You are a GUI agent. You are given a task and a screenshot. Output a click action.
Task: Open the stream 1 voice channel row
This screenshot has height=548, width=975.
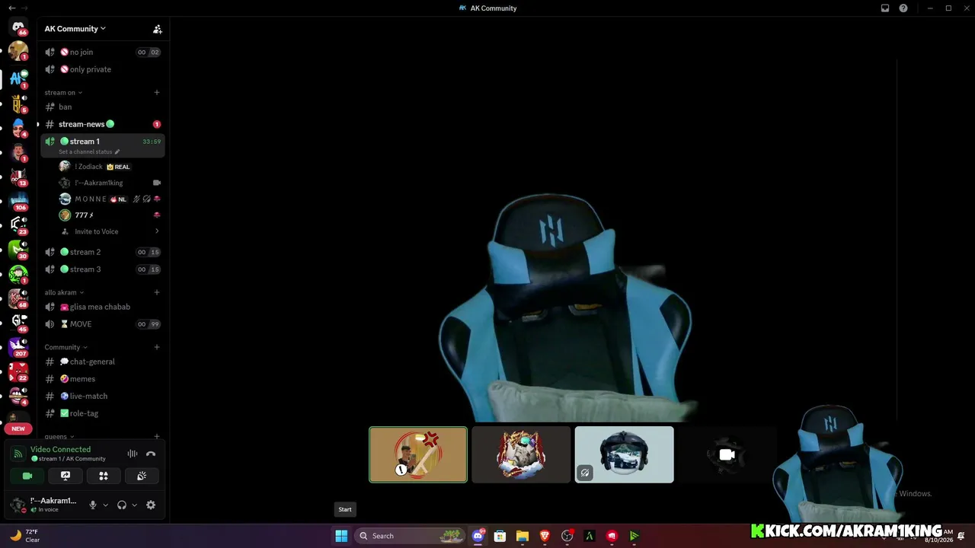click(x=103, y=145)
